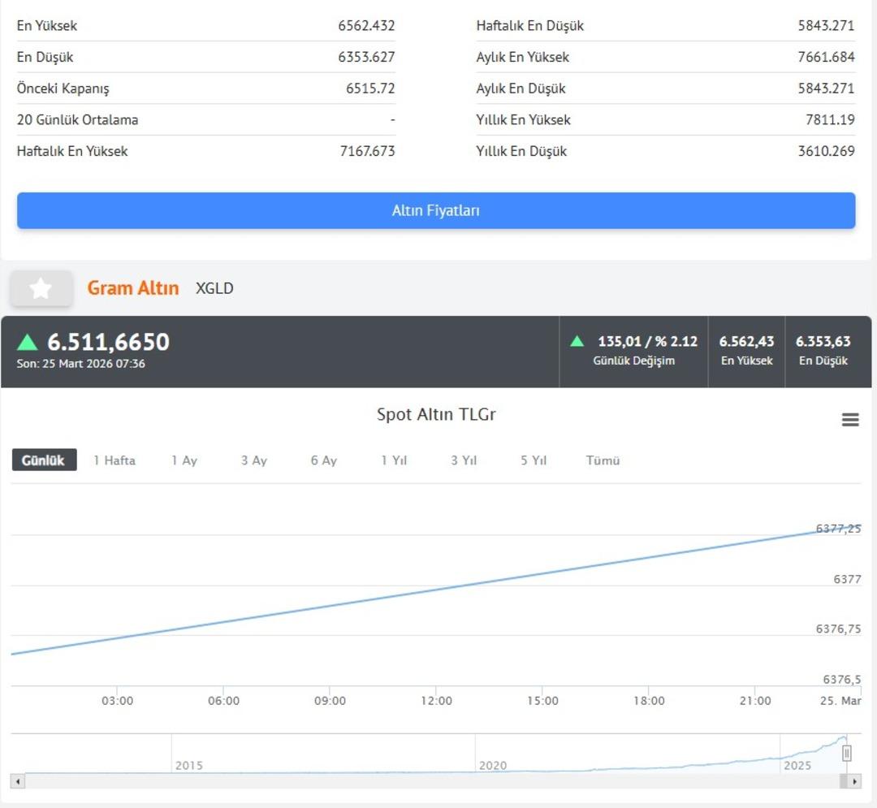Click navigator scrollbar right arrow
Viewport: 877px width, 808px height.
[x=853, y=781]
